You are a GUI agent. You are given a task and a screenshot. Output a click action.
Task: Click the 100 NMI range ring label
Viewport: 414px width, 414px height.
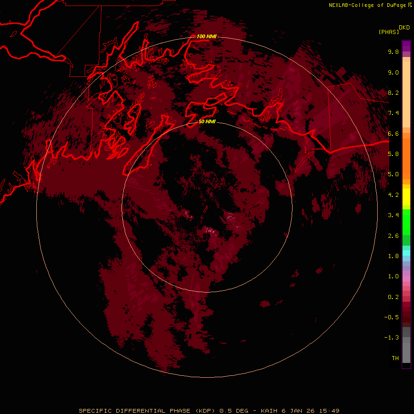(207, 36)
